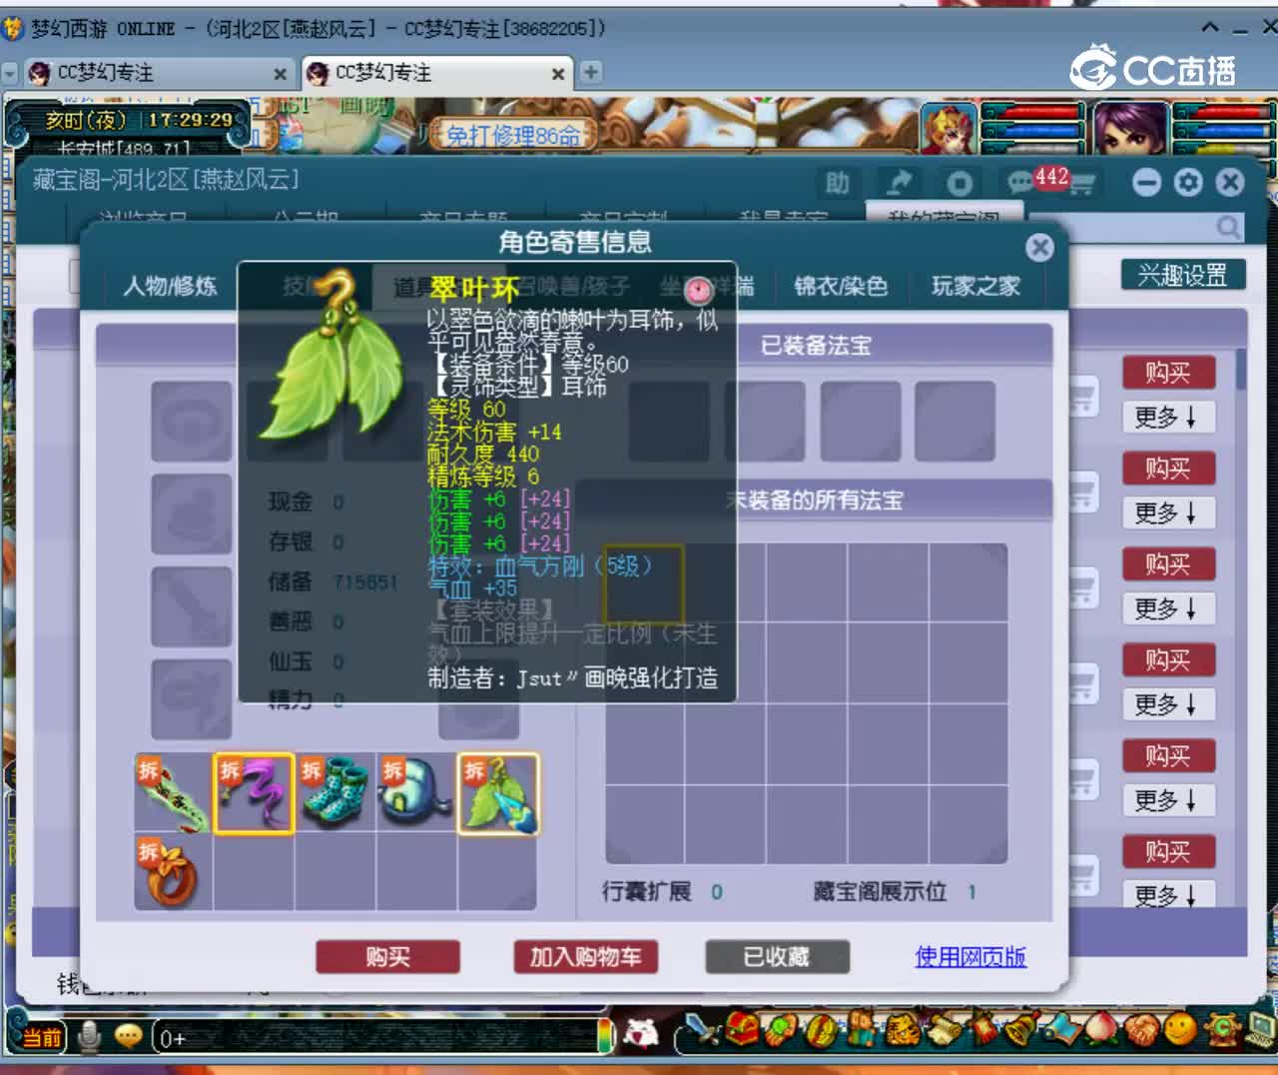Click the pink clock icon near 祥瑞 tab
The height and width of the screenshot is (1075, 1278).
pyautogui.click(x=699, y=290)
